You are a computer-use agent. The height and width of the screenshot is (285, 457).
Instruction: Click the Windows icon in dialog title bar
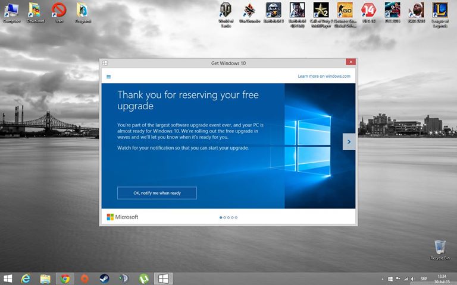click(x=105, y=63)
